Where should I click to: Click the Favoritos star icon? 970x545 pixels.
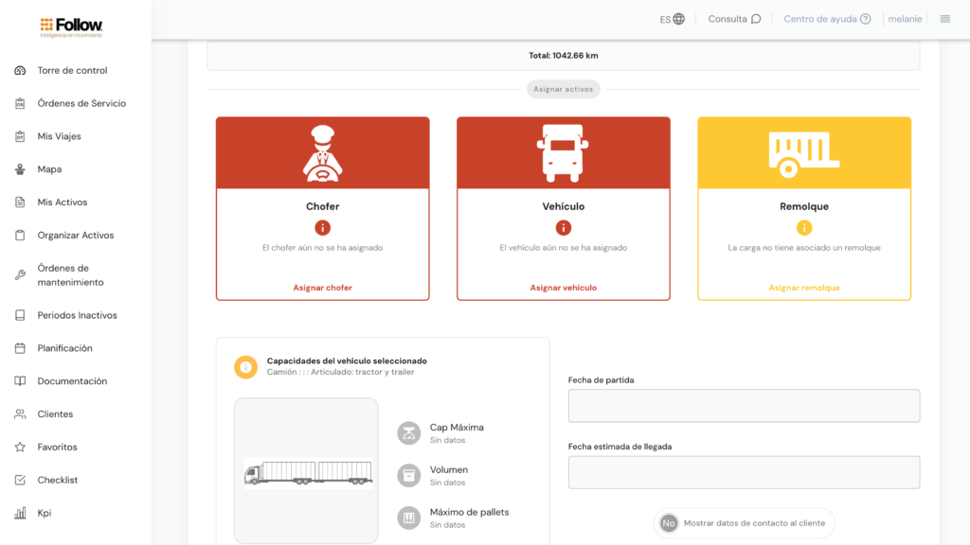20,448
